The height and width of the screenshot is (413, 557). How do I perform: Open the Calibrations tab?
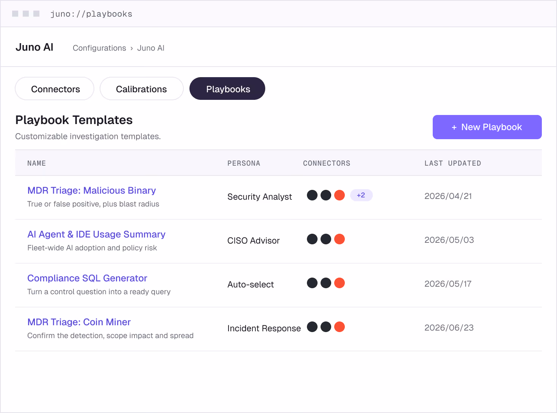point(142,88)
